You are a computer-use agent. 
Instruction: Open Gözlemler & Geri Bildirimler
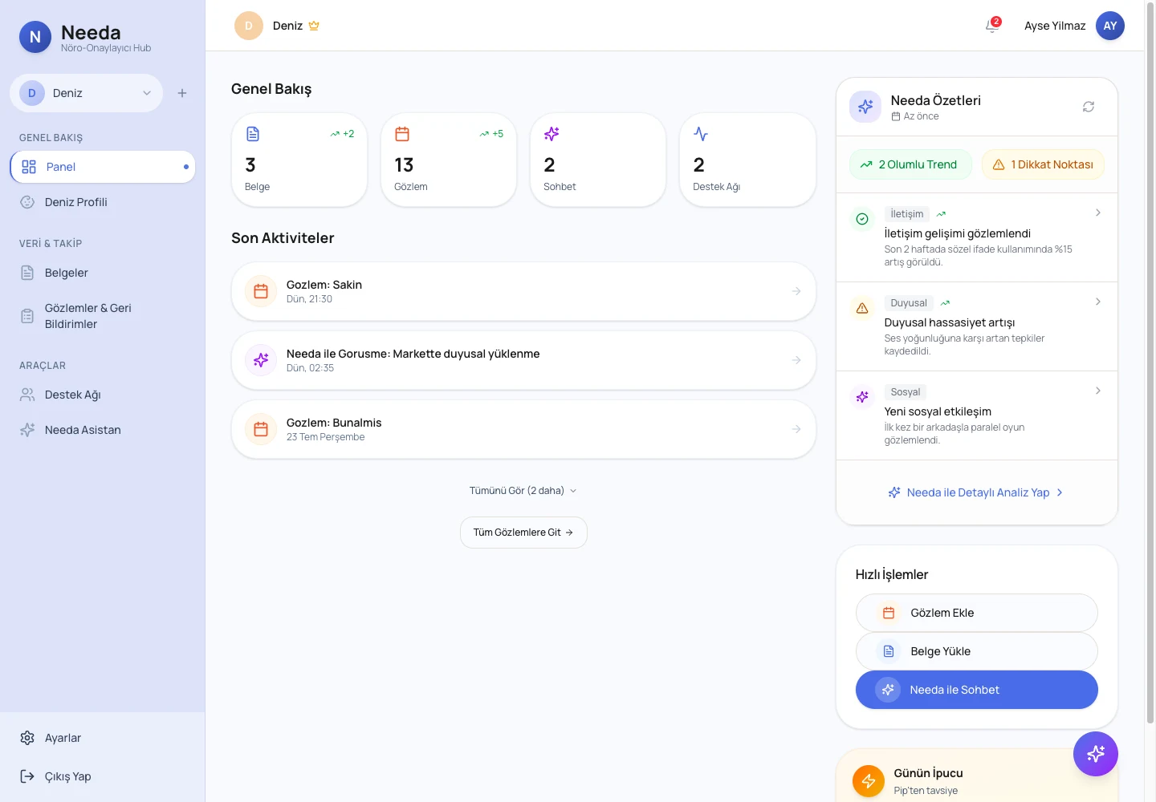(x=103, y=316)
